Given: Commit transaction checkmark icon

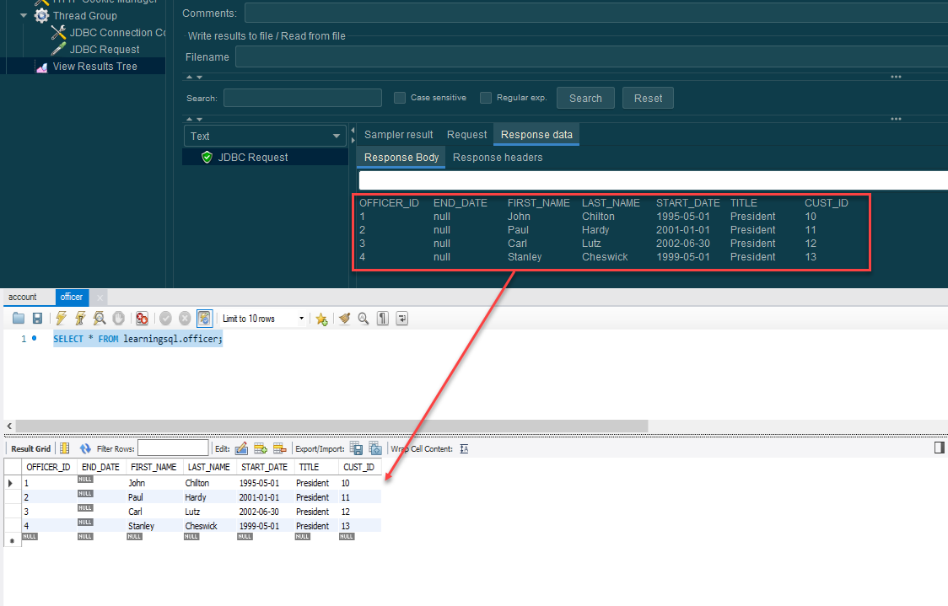Looking at the screenshot, I should coord(165,319).
